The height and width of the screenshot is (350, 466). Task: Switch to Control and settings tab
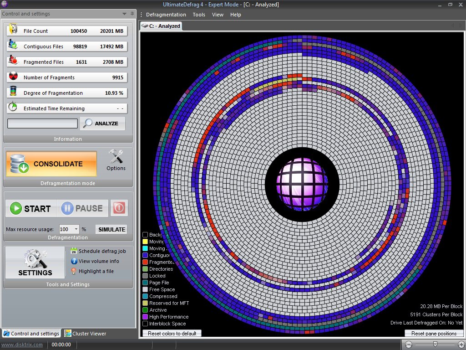tap(31, 333)
